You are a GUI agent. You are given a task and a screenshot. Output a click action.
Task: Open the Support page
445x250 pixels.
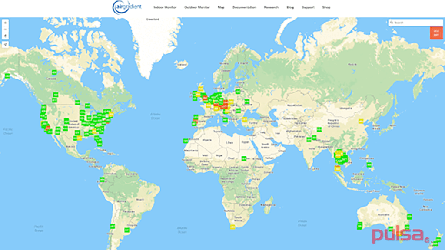308,7
